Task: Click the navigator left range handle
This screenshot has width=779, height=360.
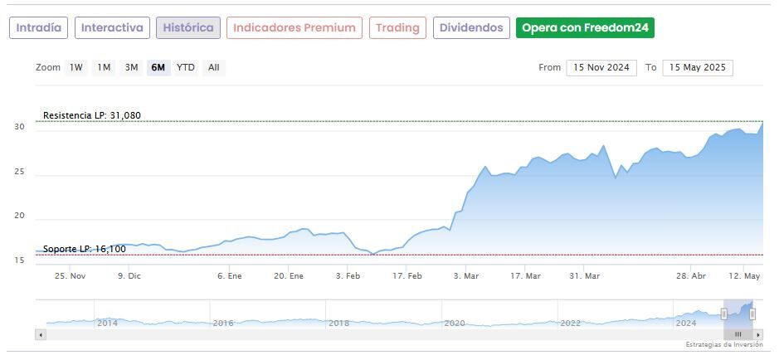Action: coord(724,314)
